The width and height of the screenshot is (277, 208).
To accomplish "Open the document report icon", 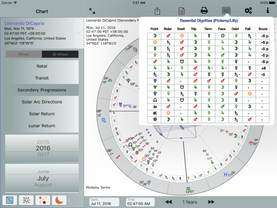I will pyautogui.click(x=181, y=11).
